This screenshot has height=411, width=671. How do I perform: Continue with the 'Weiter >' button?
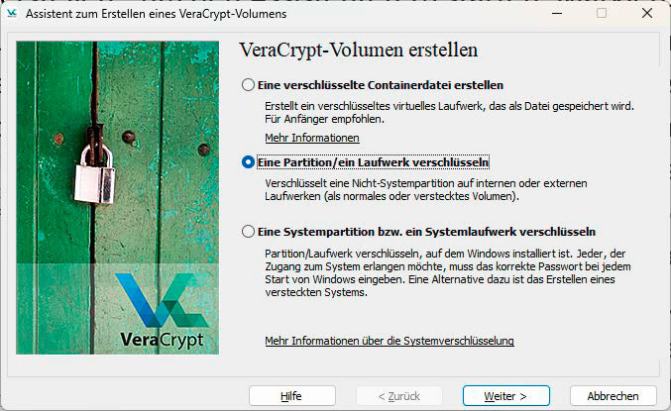coord(505,396)
